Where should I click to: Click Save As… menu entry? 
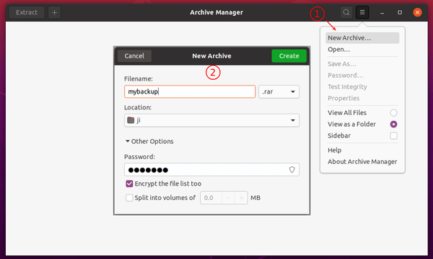362,64
